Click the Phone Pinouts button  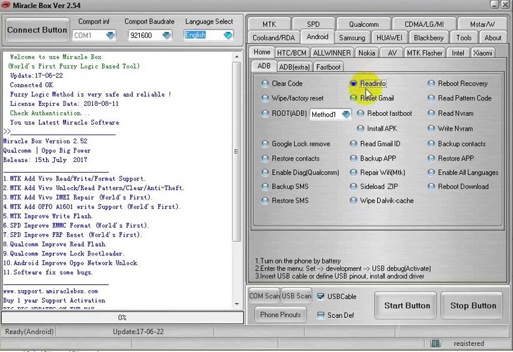pos(280,315)
